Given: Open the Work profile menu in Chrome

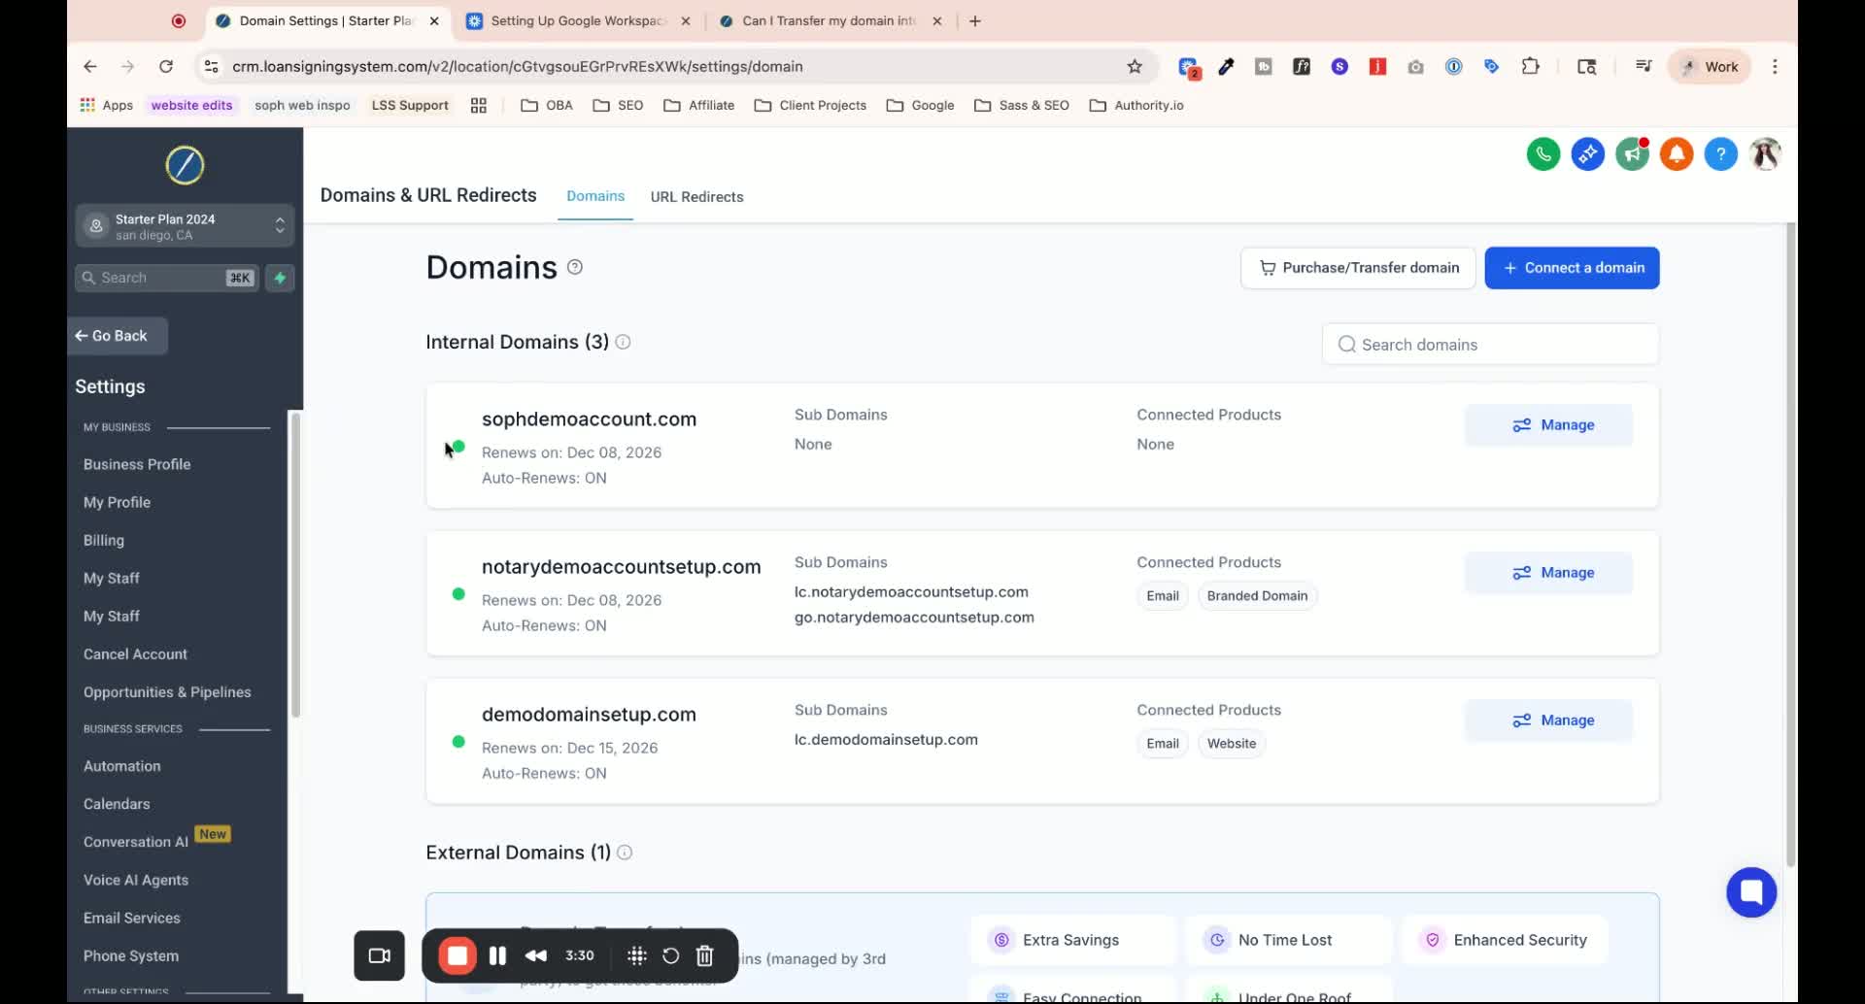Looking at the screenshot, I should (1710, 66).
